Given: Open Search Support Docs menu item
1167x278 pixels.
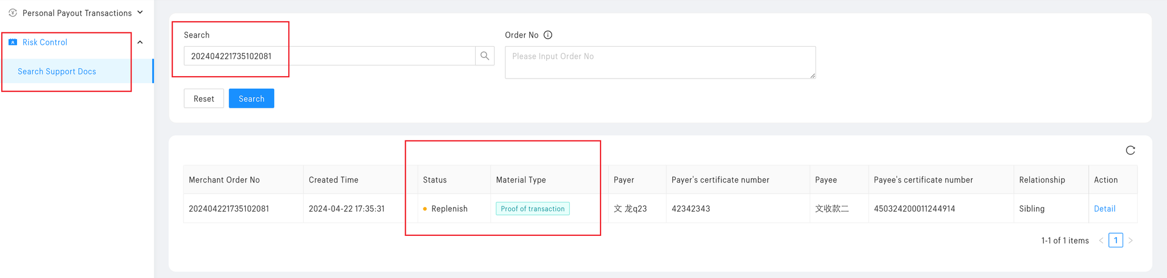Looking at the screenshot, I should pos(57,71).
